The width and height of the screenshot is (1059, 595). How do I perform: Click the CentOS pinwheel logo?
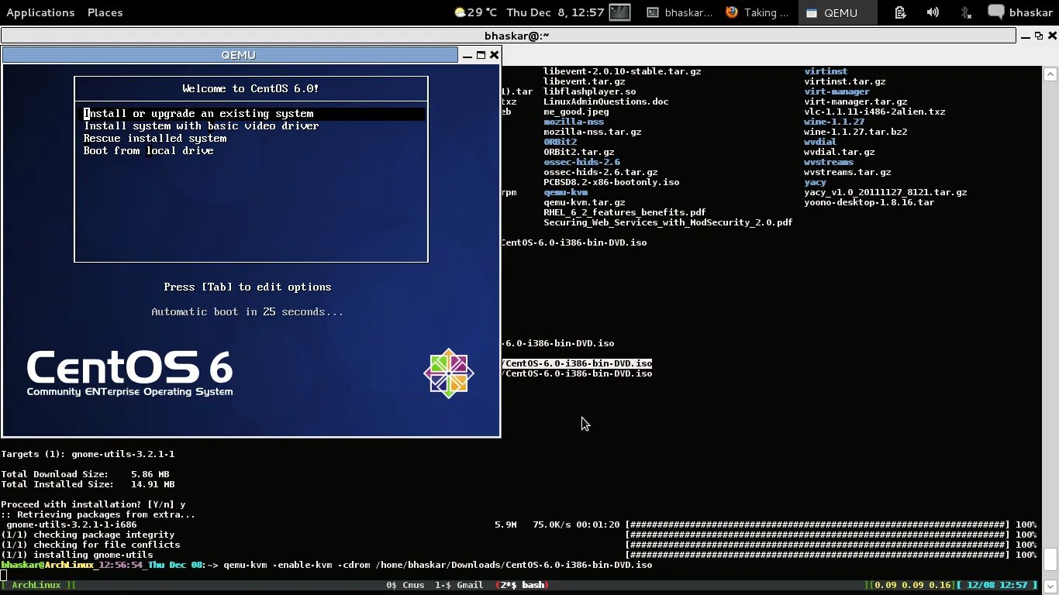(x=448, y=373)
